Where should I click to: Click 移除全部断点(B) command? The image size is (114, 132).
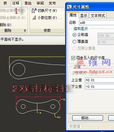[12, 18]
